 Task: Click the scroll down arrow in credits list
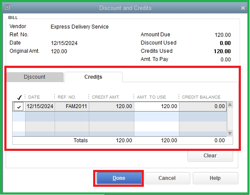[x=230, y=133]
